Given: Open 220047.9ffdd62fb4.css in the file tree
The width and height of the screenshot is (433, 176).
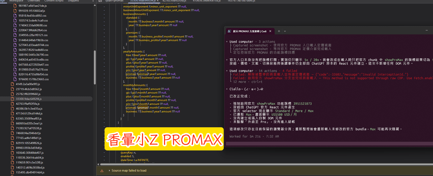Looking at the screenshot, I should (33, 30).
